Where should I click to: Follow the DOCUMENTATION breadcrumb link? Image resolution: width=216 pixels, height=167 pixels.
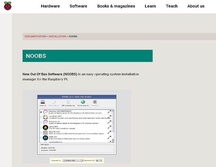35,36
